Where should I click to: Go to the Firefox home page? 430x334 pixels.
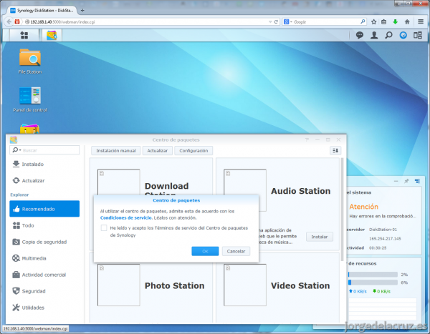[407, 22]
